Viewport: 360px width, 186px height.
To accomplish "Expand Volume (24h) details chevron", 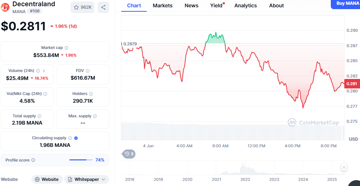I will point(44,71).
